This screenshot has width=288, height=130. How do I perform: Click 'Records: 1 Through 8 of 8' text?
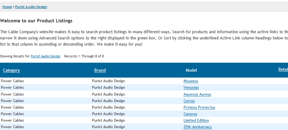click(x=84, y=56)
